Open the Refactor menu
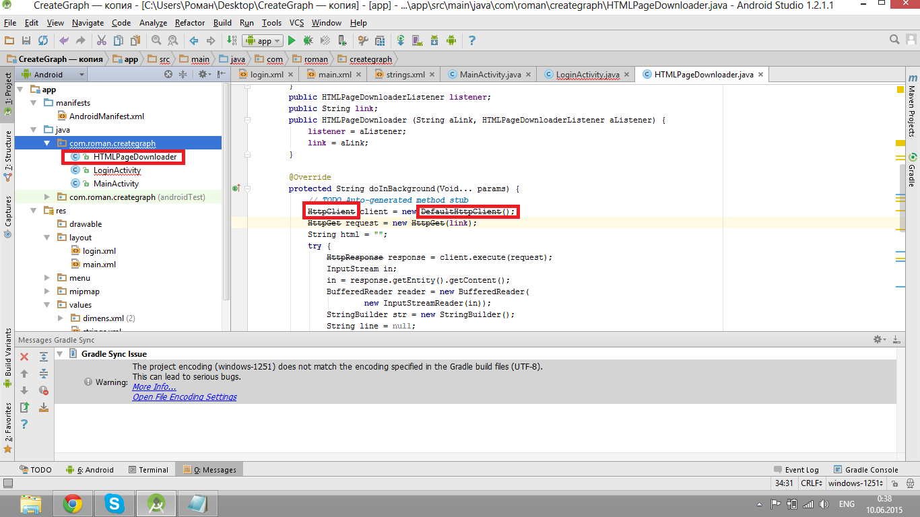The image size is (920, 517). (190, 22)
